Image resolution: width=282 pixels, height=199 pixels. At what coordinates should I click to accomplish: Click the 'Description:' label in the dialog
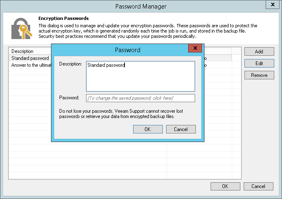click(71, 64)
